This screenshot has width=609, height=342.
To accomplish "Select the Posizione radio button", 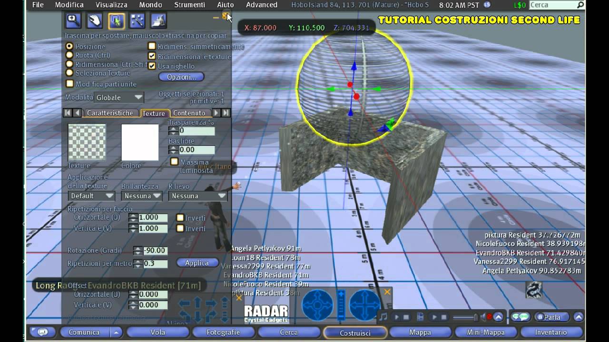I will 69,47.
